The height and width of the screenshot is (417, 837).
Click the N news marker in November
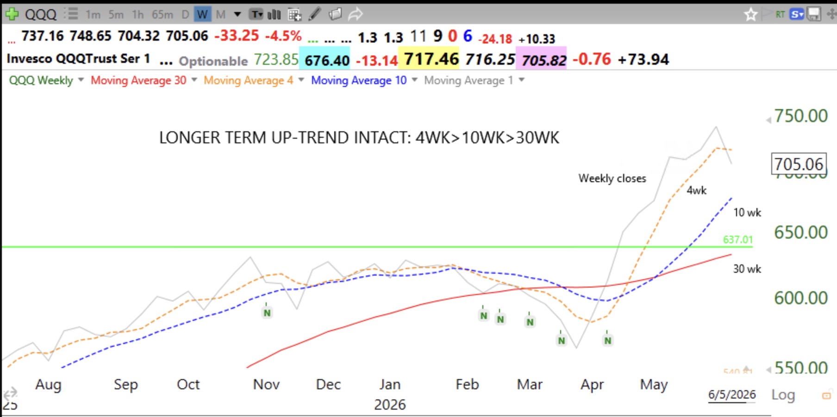coord(267,313)
